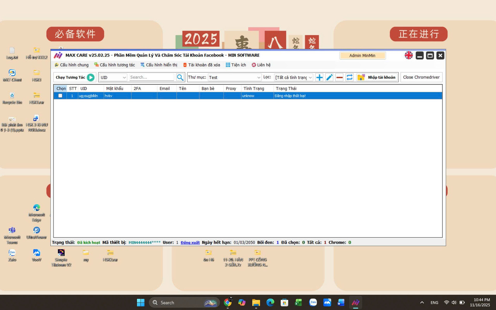Open Microsoft Store from the taskbar
This screenshot has height=310, width=496.
[x=284, y=302]
